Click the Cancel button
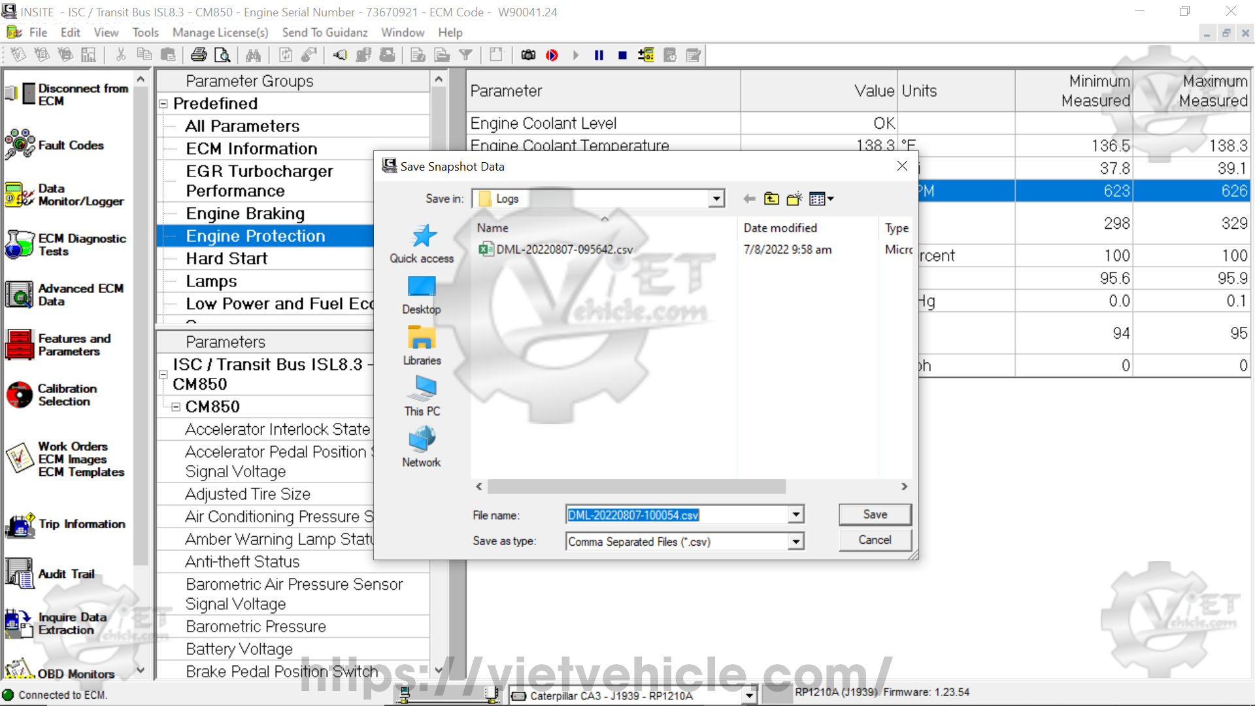This screenshot has height=706, width=1255. click(x=875, y=540)
